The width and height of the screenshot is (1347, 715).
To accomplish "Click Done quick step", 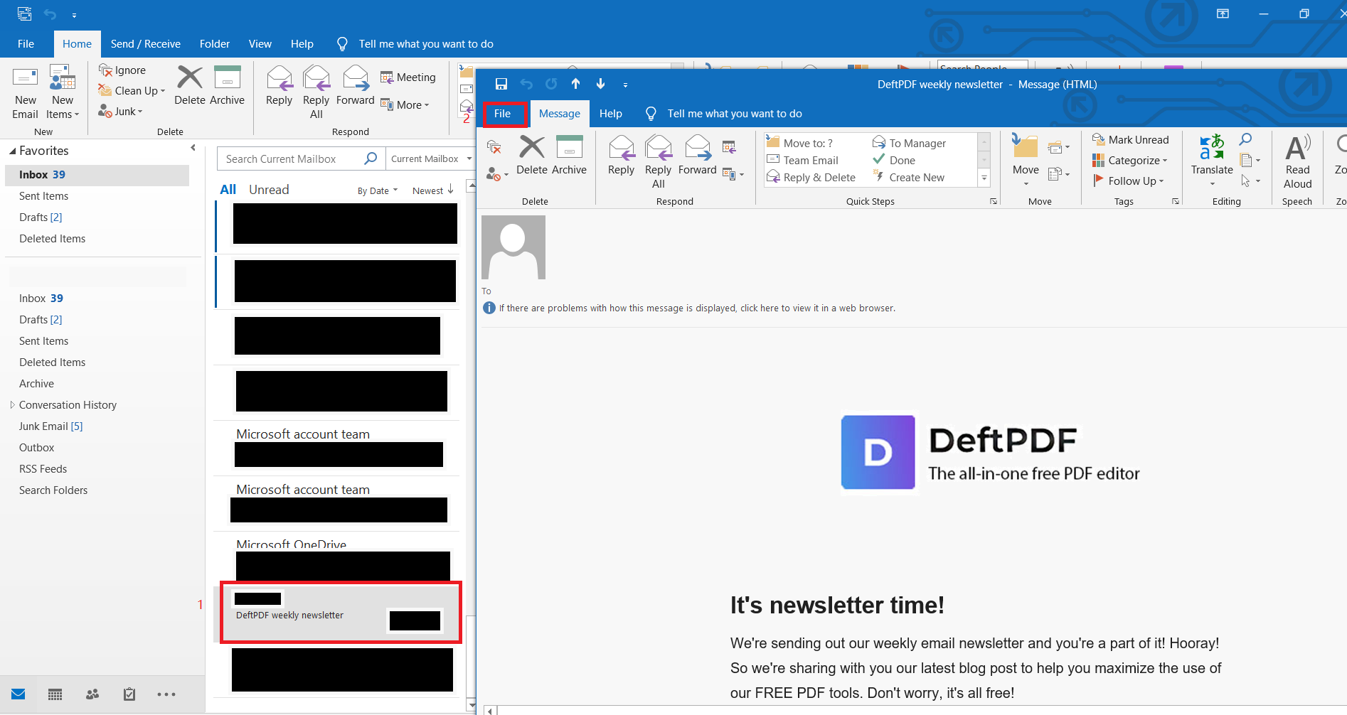I will 895,160.
